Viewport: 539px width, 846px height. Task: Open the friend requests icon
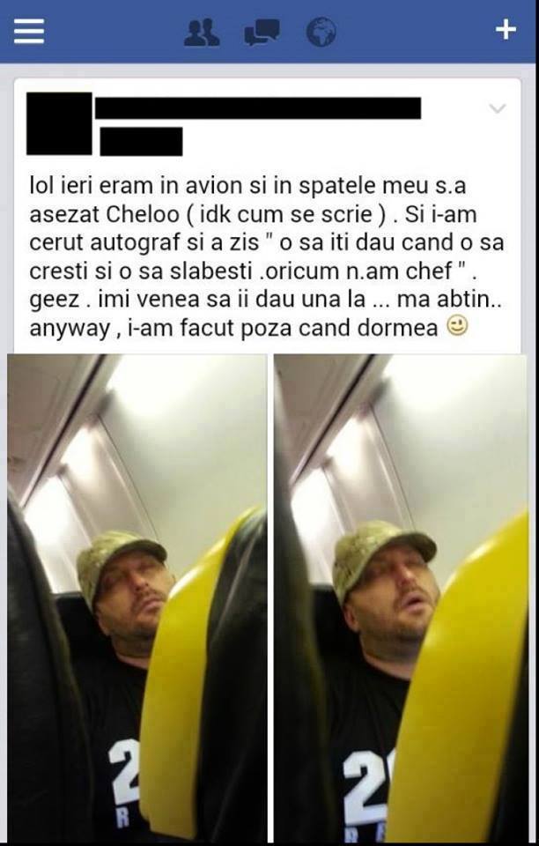pyautogui.click(x=202, y=32)
